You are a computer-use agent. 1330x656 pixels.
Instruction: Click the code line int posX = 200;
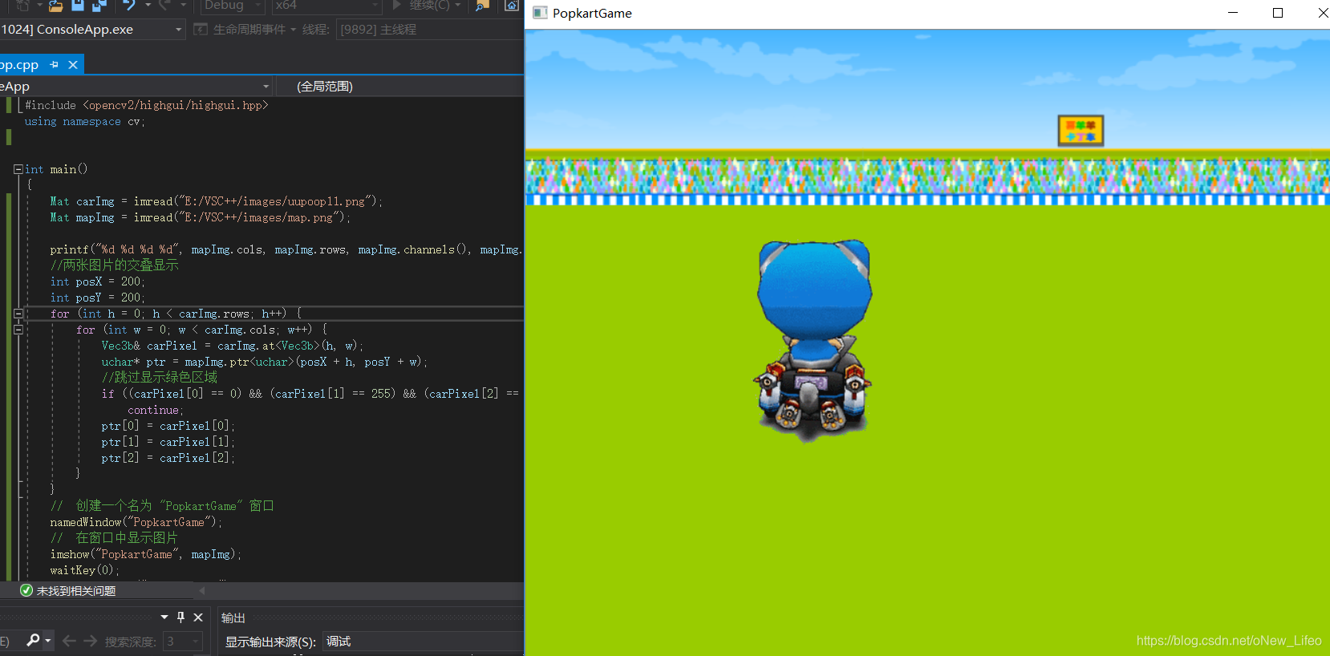click(x=98, y=281)
